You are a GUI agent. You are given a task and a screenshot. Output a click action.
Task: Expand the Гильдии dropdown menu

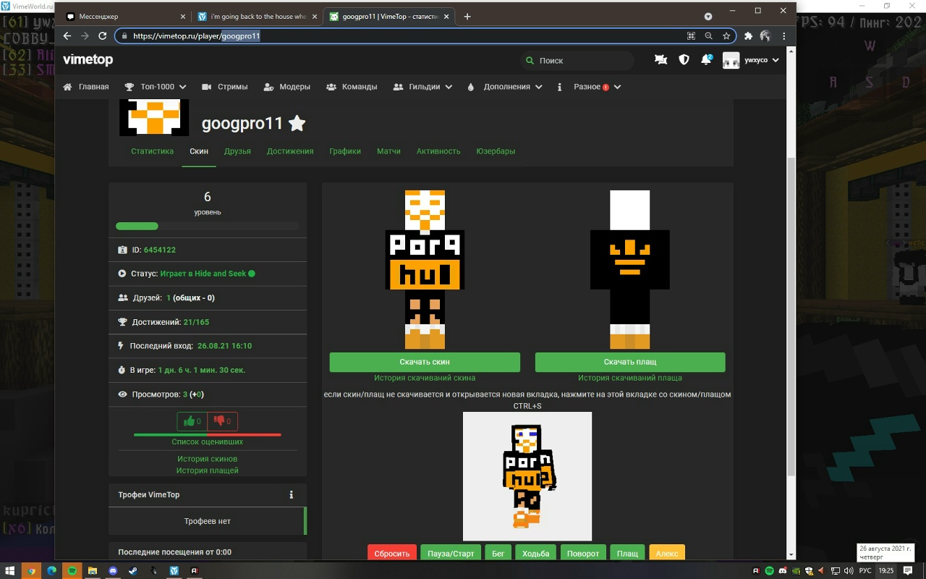[x=423, y=87]
